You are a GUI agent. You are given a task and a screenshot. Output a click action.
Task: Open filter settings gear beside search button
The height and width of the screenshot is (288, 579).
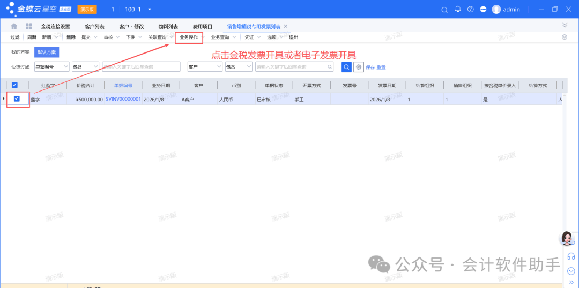[358, 67]
